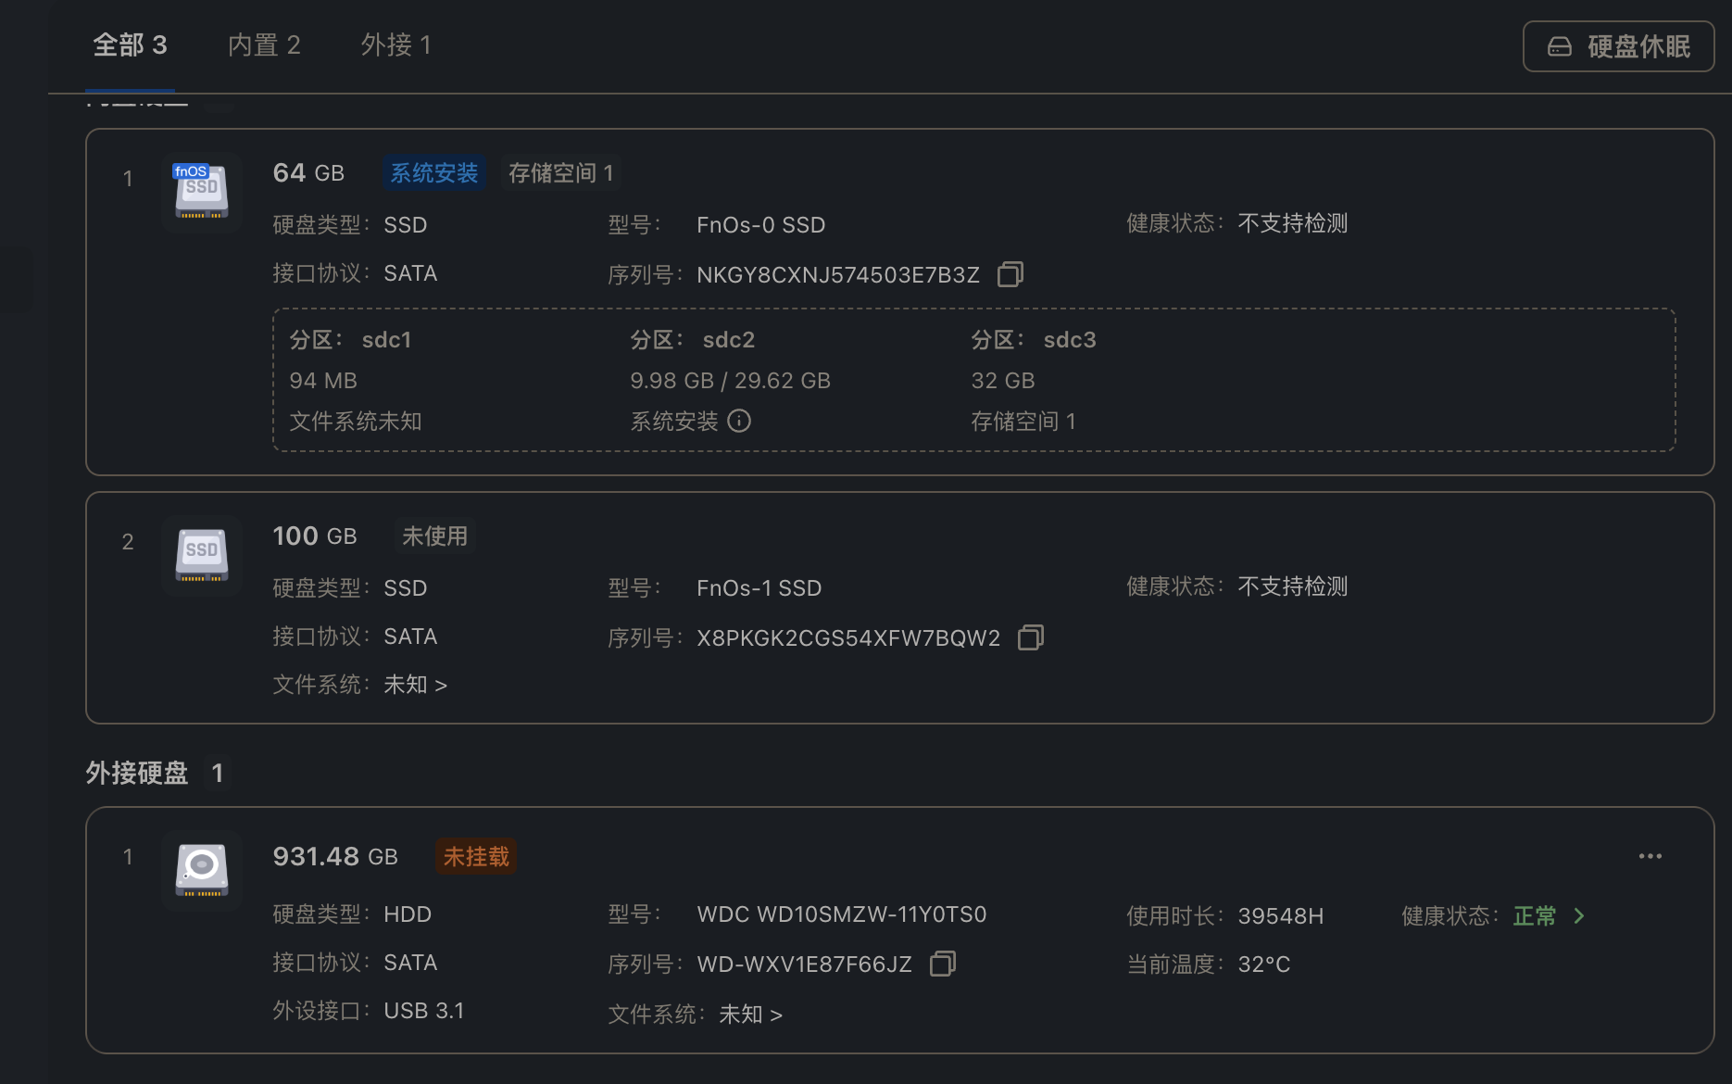Copy serial number WD-WXV1E87F66JZ

pyautogui.click(x=942, y=964)
